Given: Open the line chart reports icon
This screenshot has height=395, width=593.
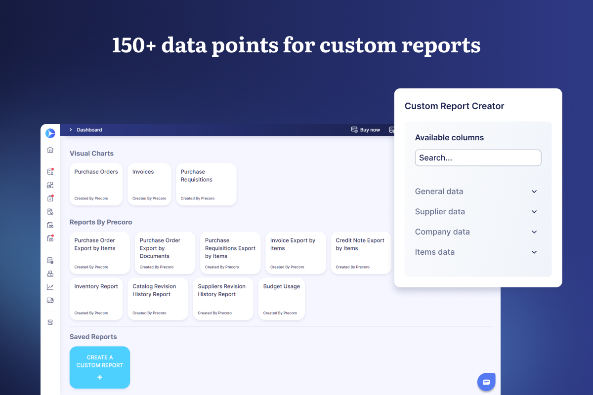Looking at the screenshot, I should 50,287.
